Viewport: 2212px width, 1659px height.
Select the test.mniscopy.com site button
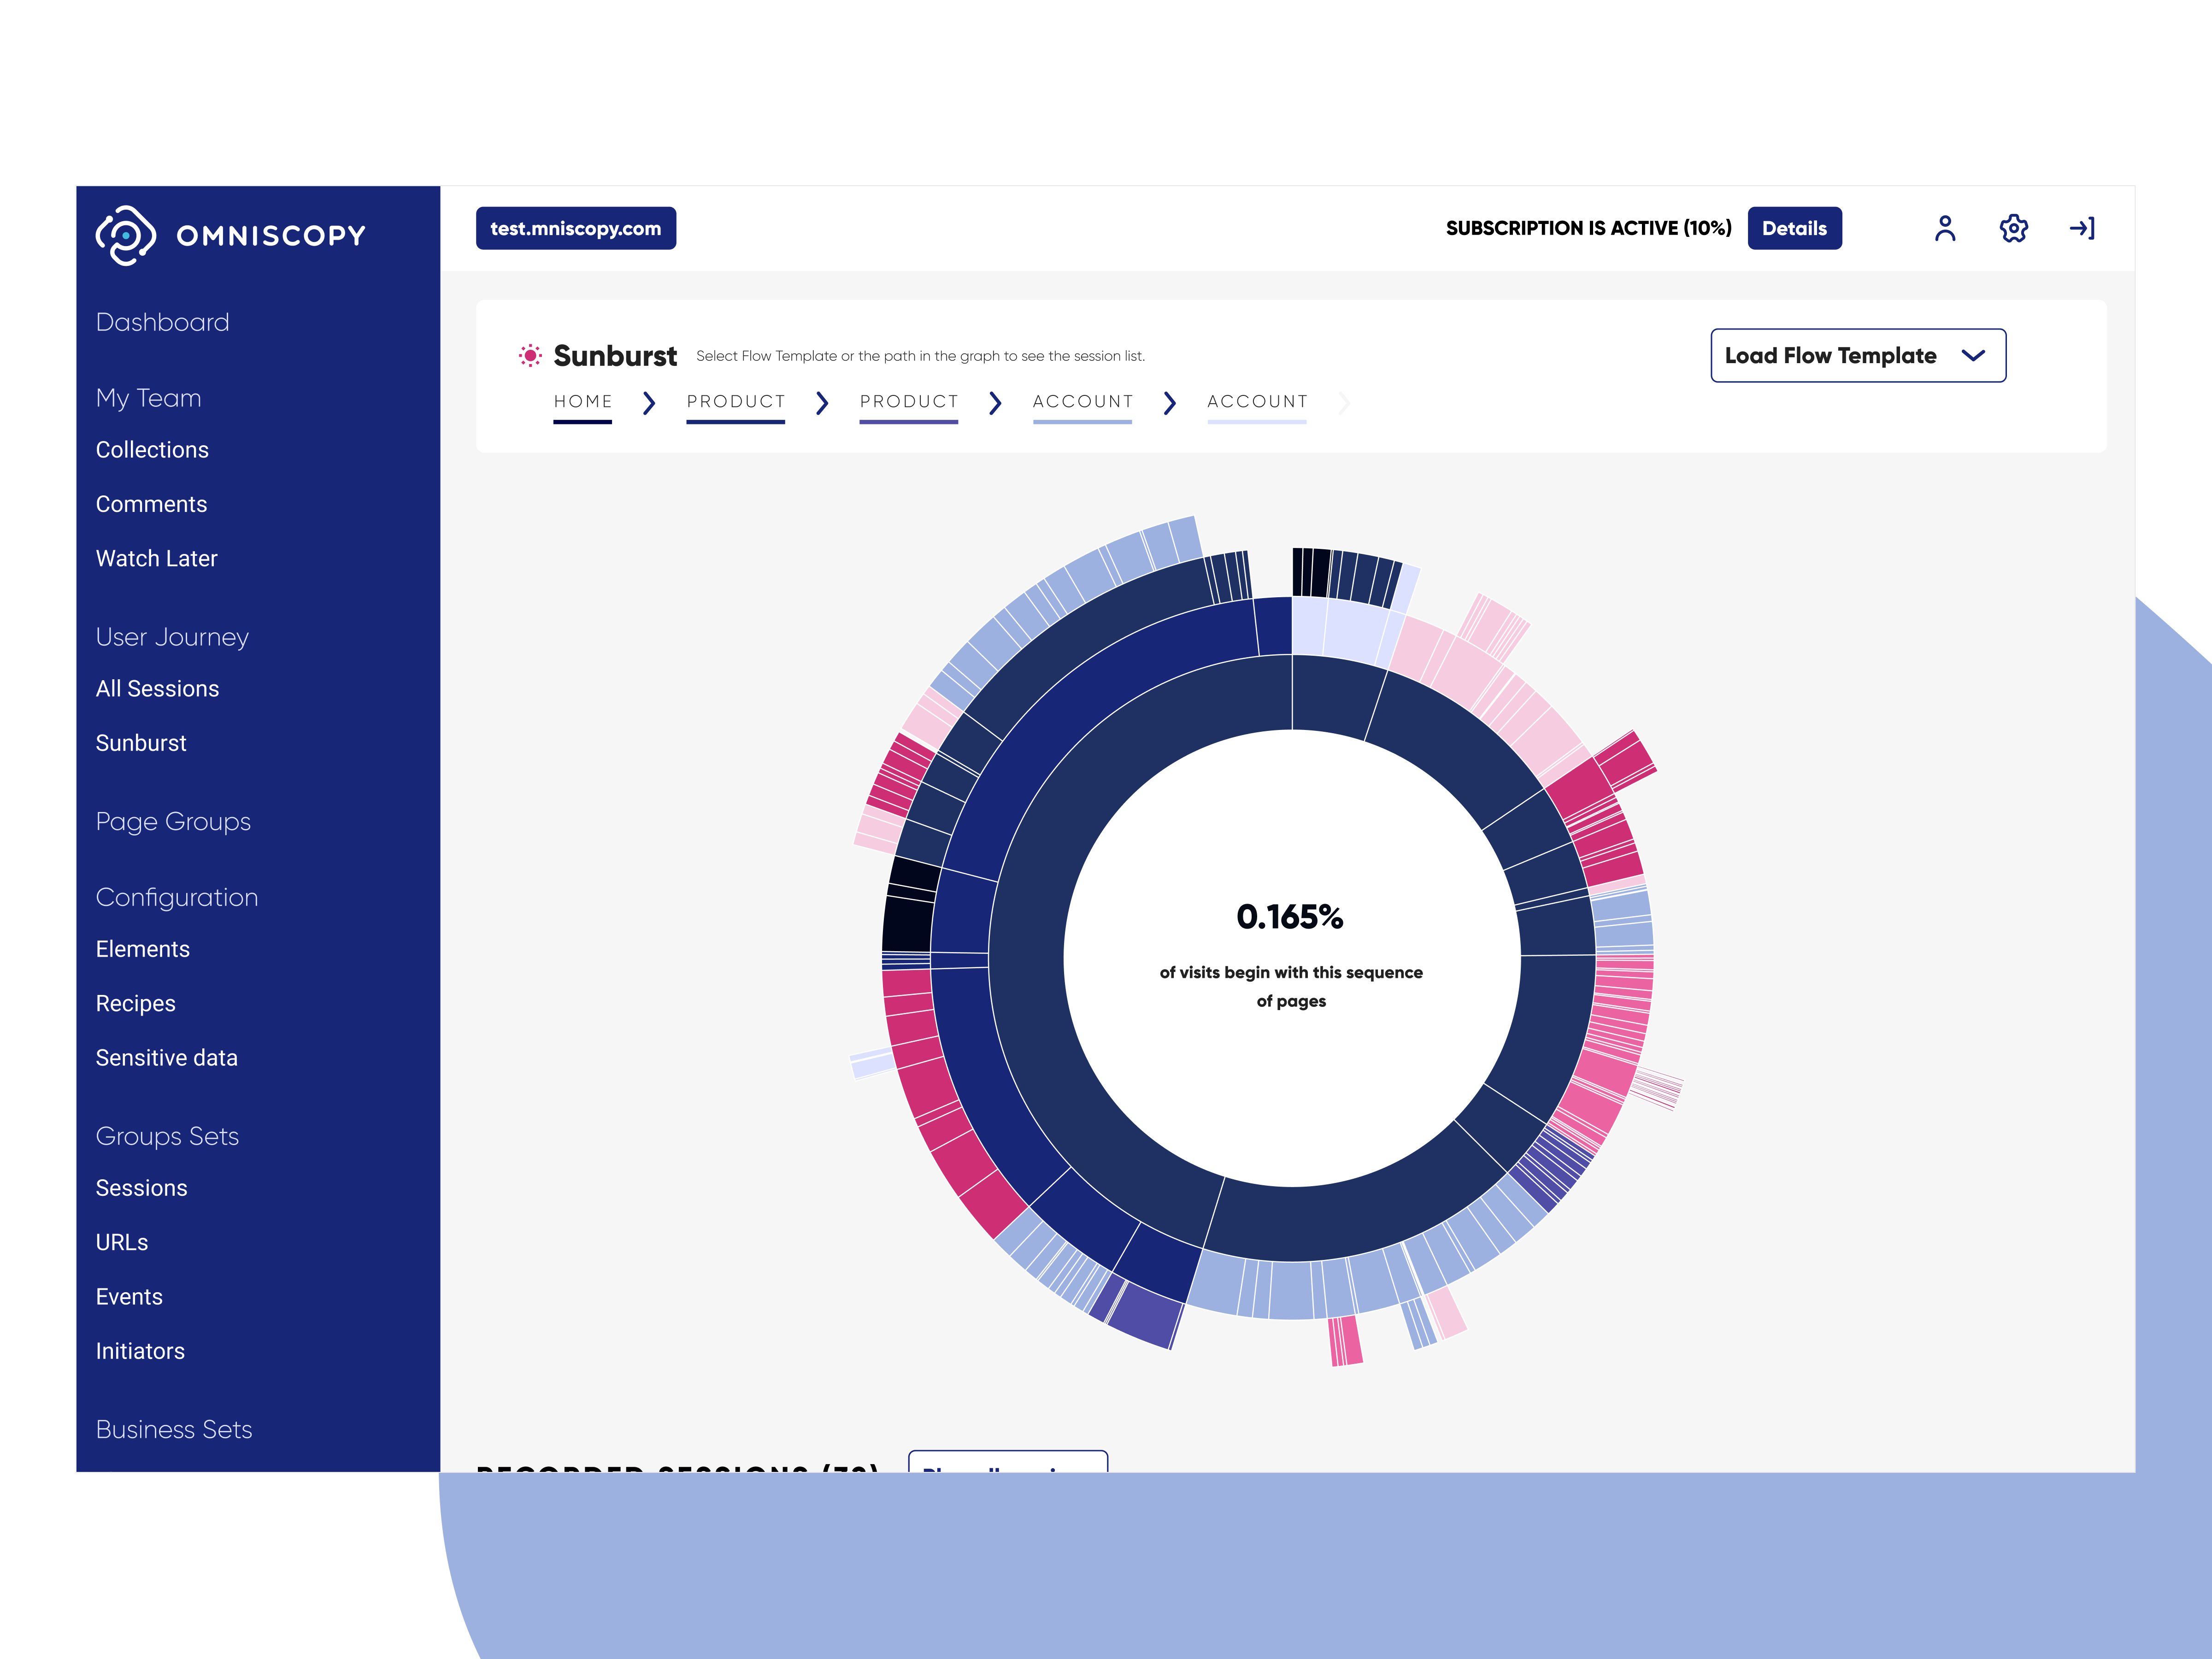click(x=576, y=228)
